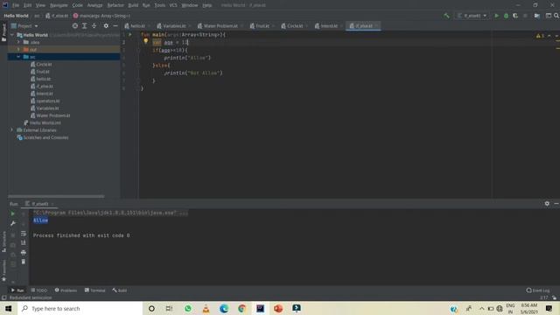Open VLC media player from taskbar
The height and width of the screenshot is (315, 560).
206,309
